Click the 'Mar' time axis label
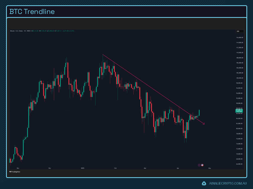 pos(145,168)
